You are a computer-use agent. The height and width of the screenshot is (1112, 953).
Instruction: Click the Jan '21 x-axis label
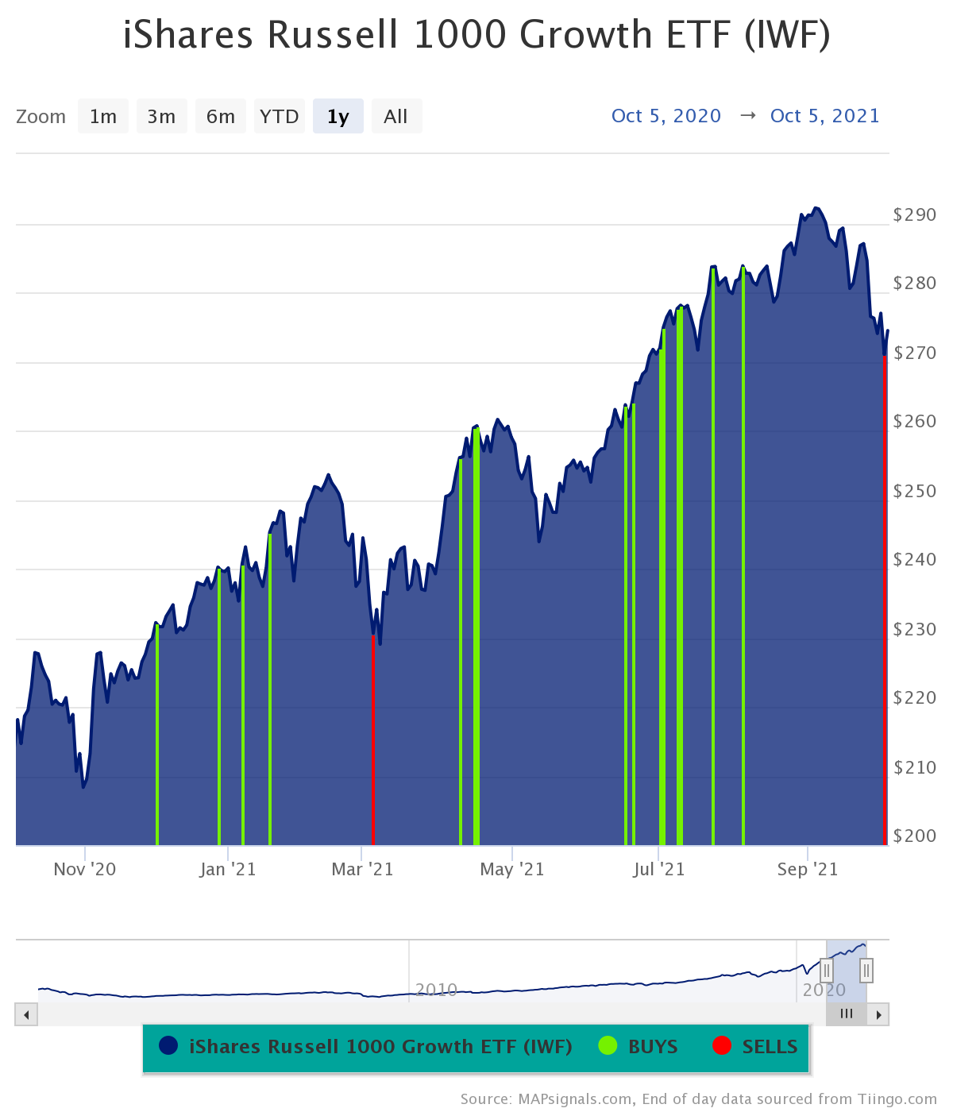click(x=228, y=869)
